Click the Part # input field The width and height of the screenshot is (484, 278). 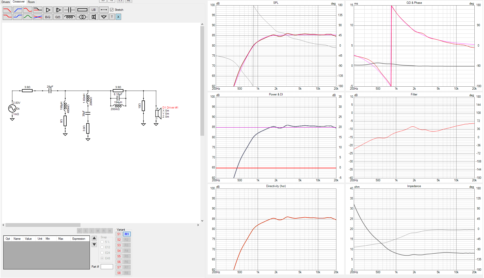tap(107, 267)
